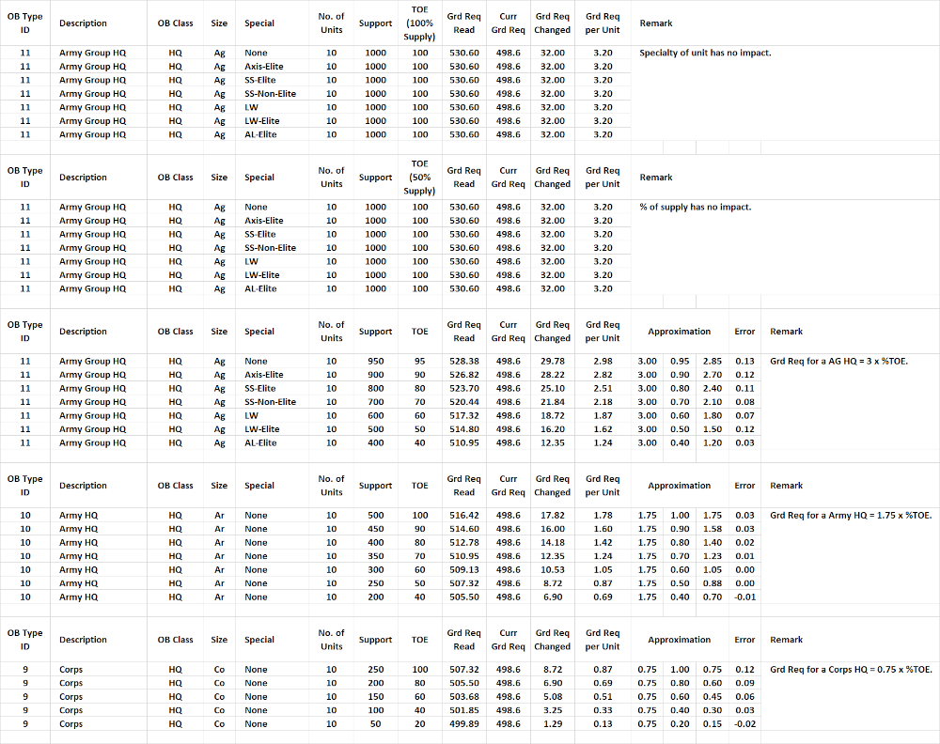Click Support value 350
The width and height of the screenshot is (940, 744).
[x=375, y=556]
